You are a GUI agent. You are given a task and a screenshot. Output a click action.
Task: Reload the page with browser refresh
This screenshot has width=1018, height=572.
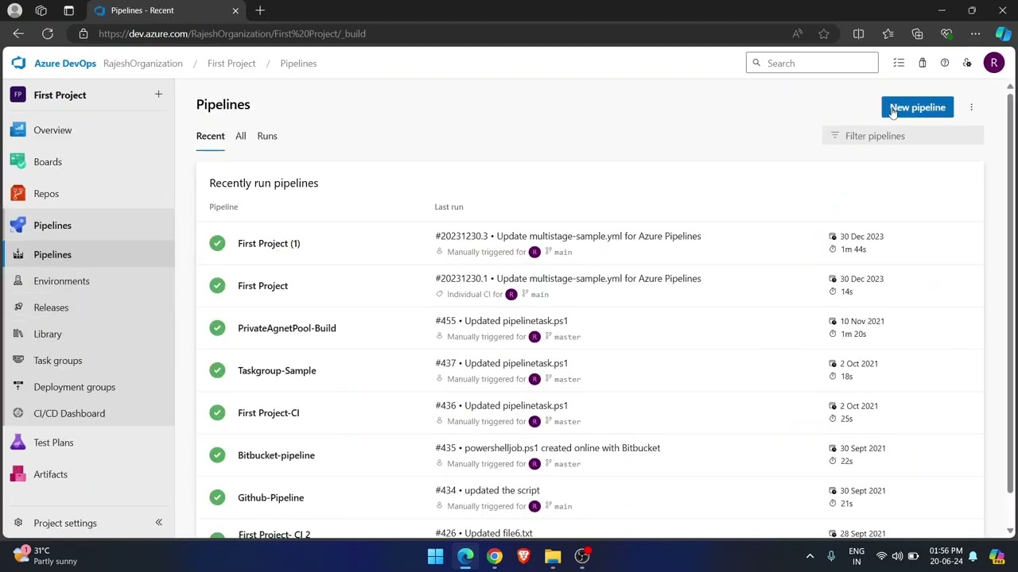click(x=48, y=33)
